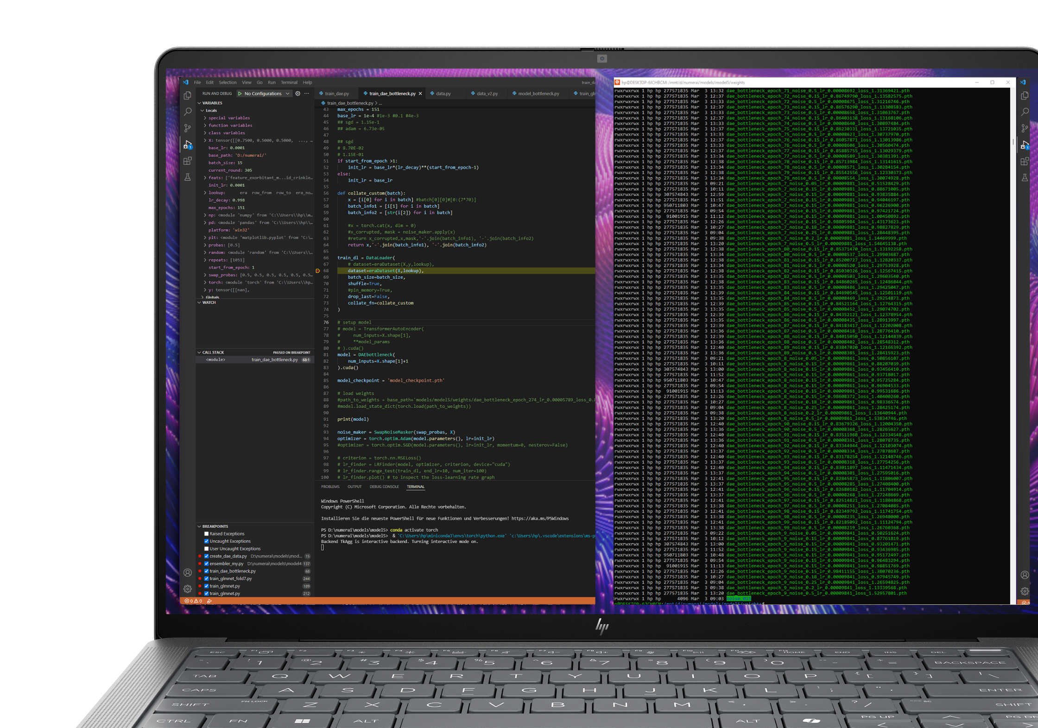This screenshot has height=728, width=1038.
Task: Select the Testing flask icon
Action: coord(188,177)
